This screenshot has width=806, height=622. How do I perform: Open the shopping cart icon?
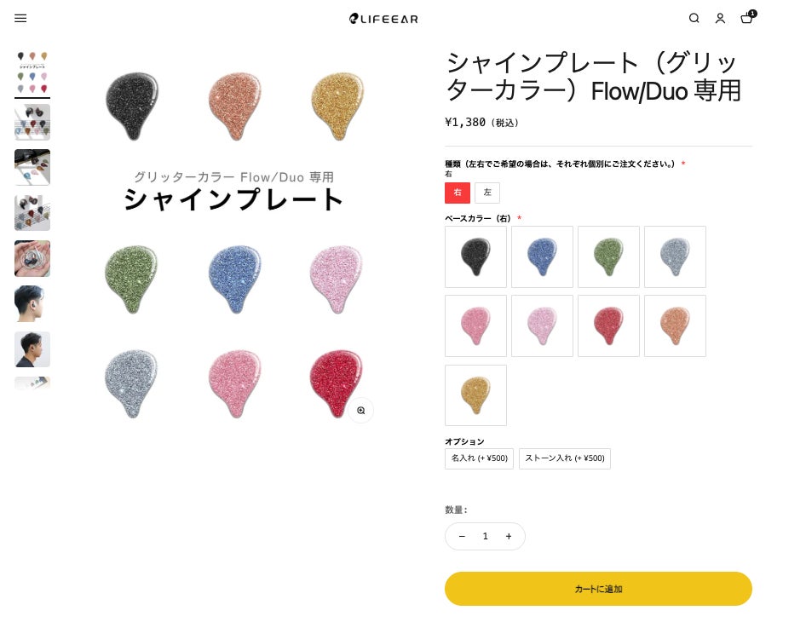748,18
